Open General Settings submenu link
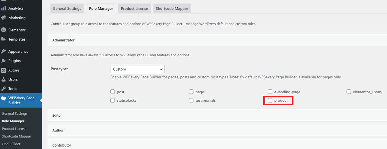387x149 pixels. (15, 114)
